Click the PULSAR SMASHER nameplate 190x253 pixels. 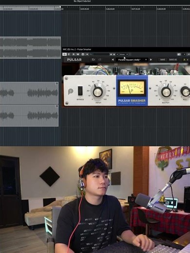pos(132,102)
